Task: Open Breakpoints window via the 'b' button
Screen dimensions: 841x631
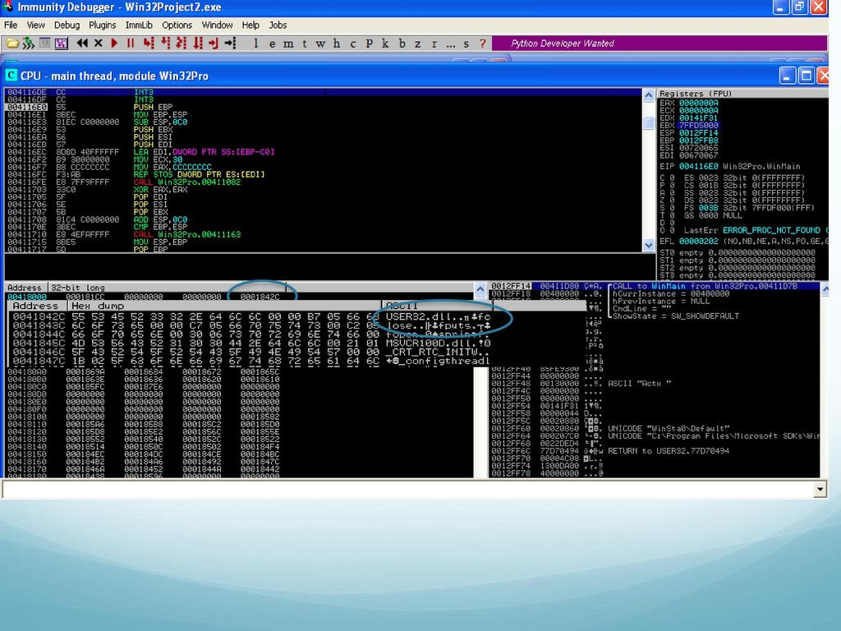Action: (402, 44)
